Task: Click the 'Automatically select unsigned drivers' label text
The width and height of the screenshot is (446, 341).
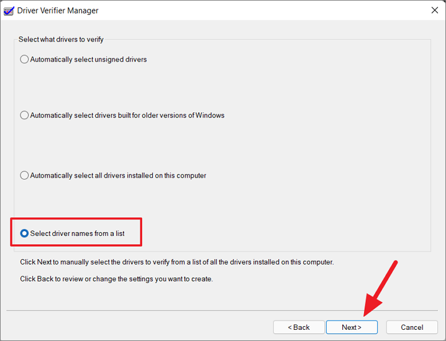Action: 88,60
